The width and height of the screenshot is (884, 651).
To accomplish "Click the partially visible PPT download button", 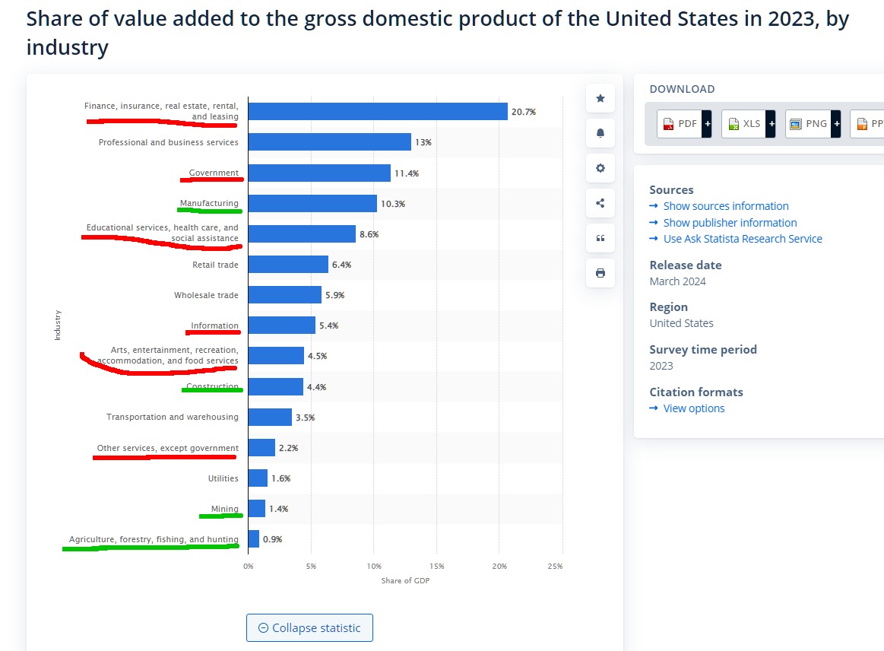I will point(867,123).
